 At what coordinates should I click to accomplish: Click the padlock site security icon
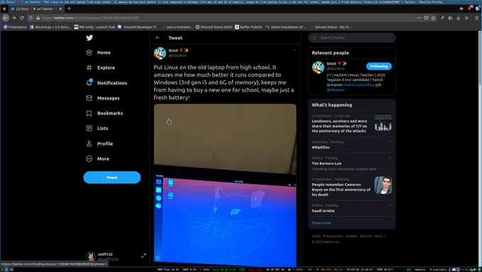(x=38, y=18)
